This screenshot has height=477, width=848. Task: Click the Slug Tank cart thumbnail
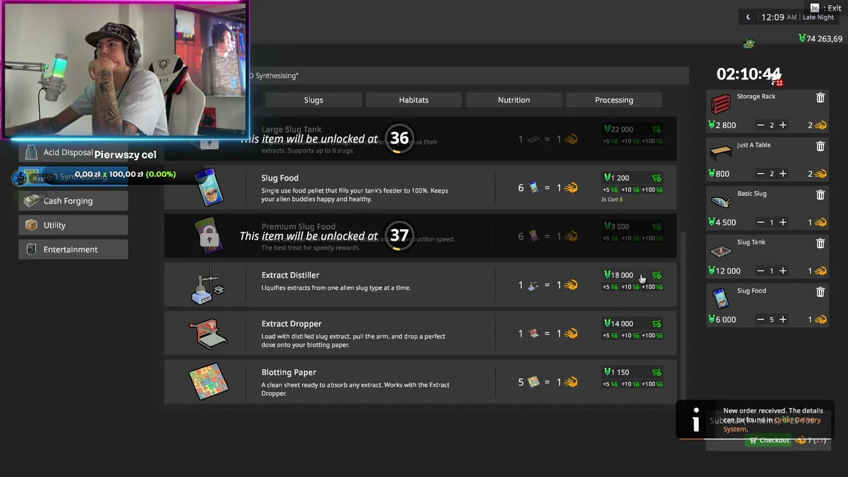click(x=721, y=250)
